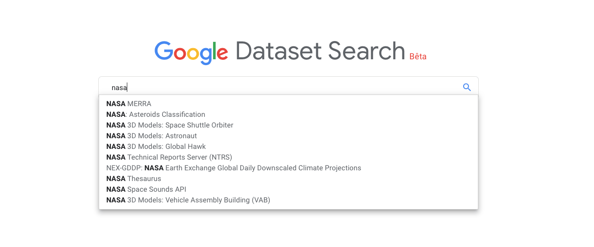Image resolution: width=594 pixels, height=247 pixels.
Task: Pick the NASA Thesaurus suggestion
Action: point(289,179)
